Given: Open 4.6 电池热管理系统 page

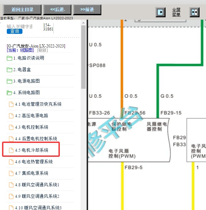Looking at the screenshot, I should pyautogui.click(x=34, y=162).
